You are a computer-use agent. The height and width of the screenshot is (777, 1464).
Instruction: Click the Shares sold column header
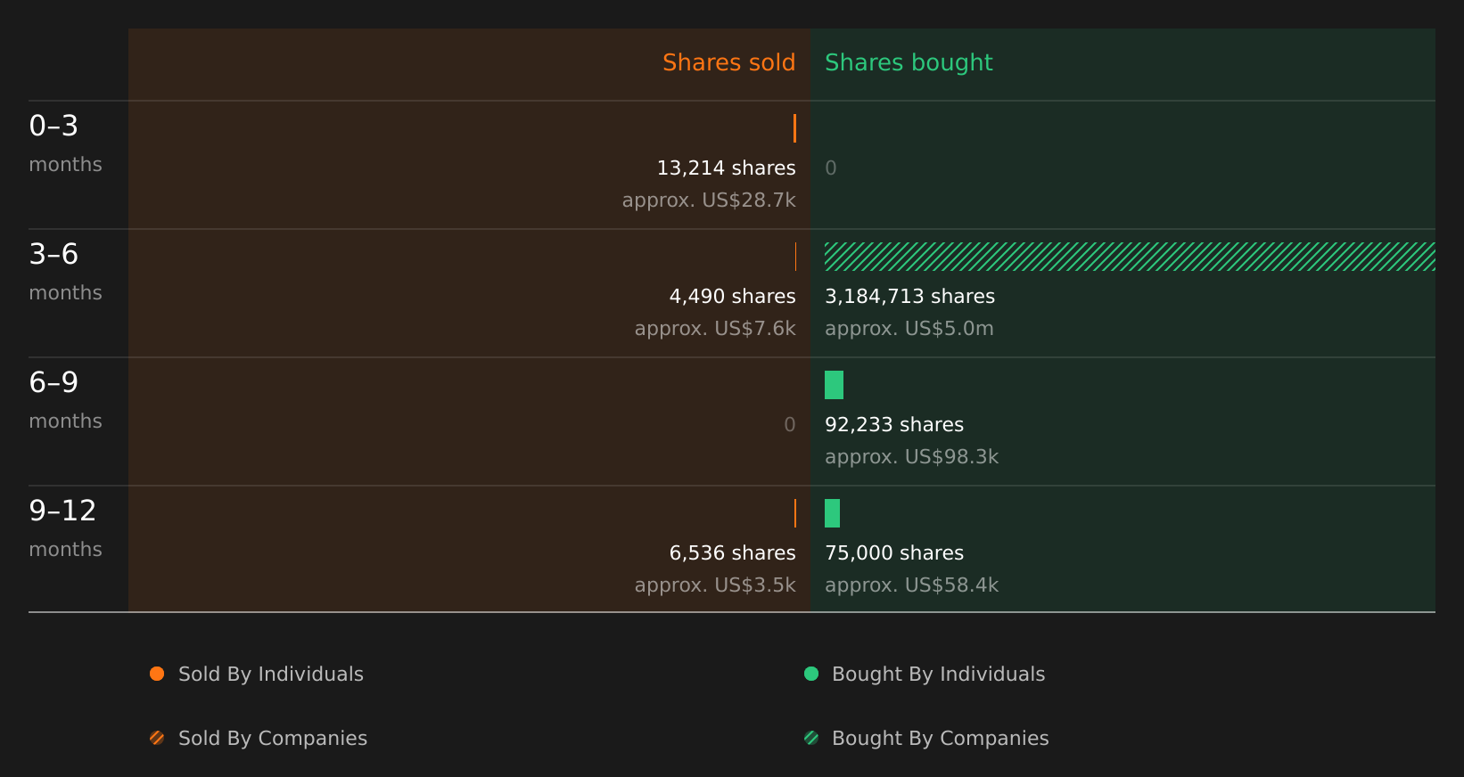728,62
